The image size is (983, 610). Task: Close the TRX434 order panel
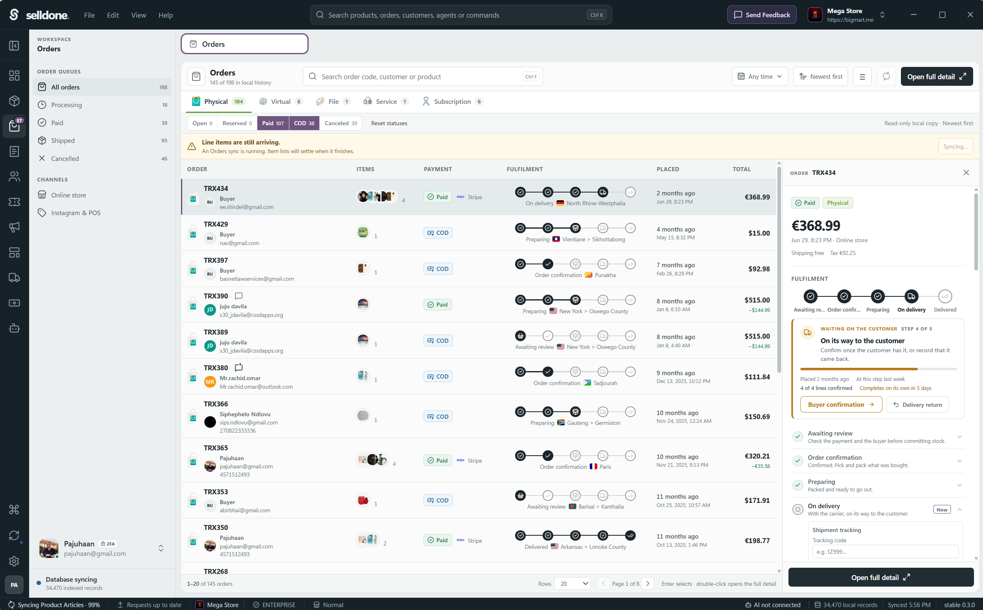coord(966,172)
